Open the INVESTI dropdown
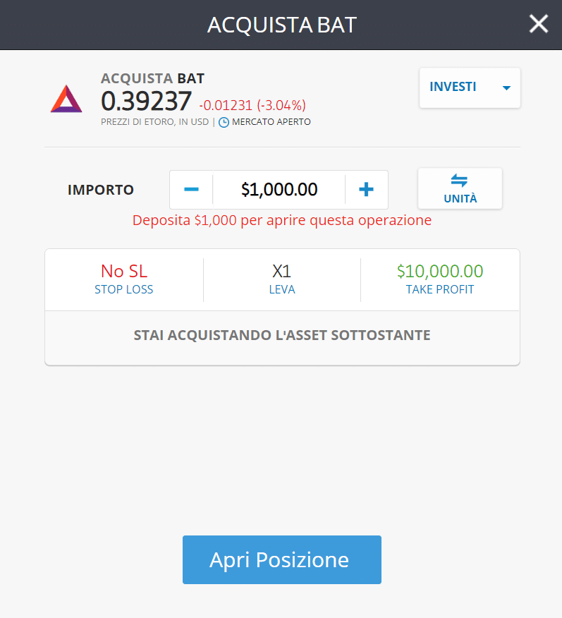 pos(470,87)
